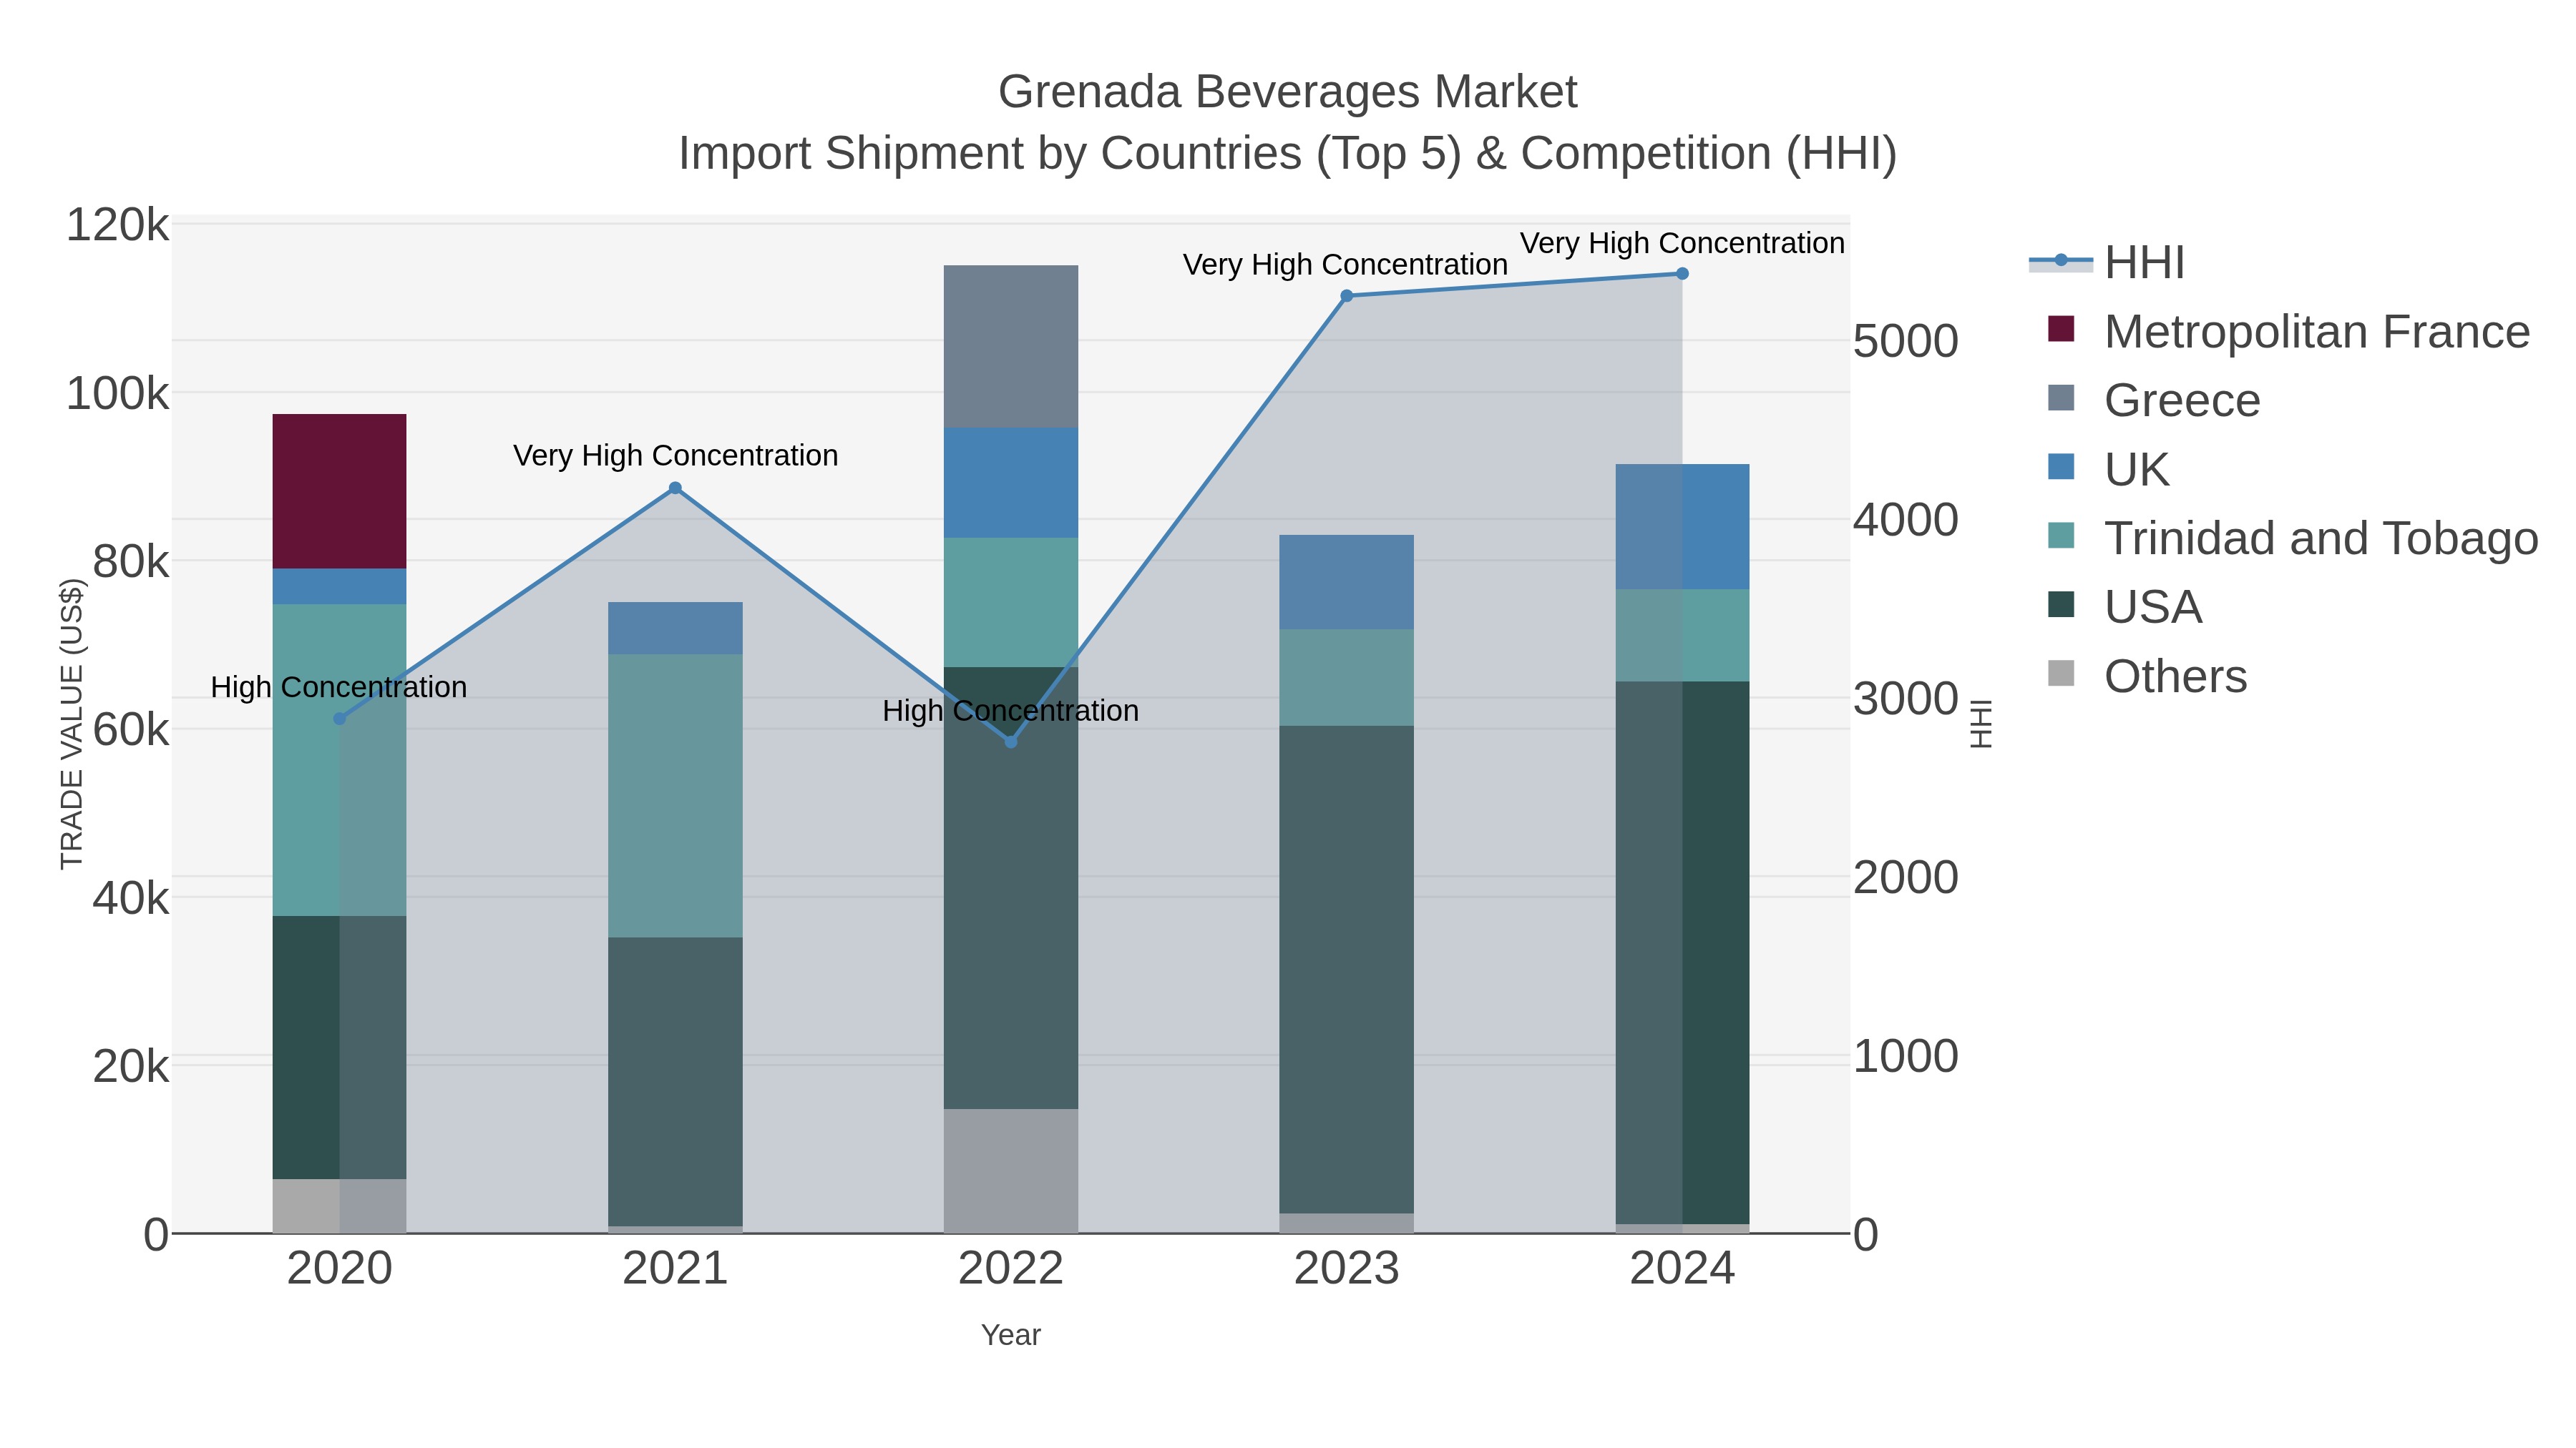The image size is (2576, 1448).
Task: Click UK bar segment in 2023
Action: 1346,581
